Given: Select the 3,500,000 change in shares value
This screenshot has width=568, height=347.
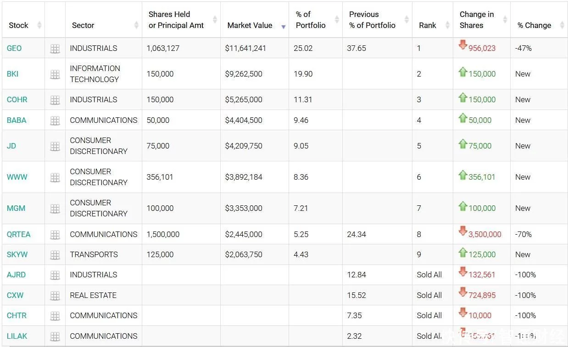Looking at the screenshot, I should point(485,235).
